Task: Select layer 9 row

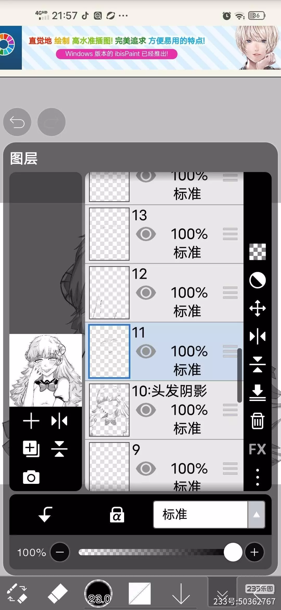Action: (x=164, y=465)
